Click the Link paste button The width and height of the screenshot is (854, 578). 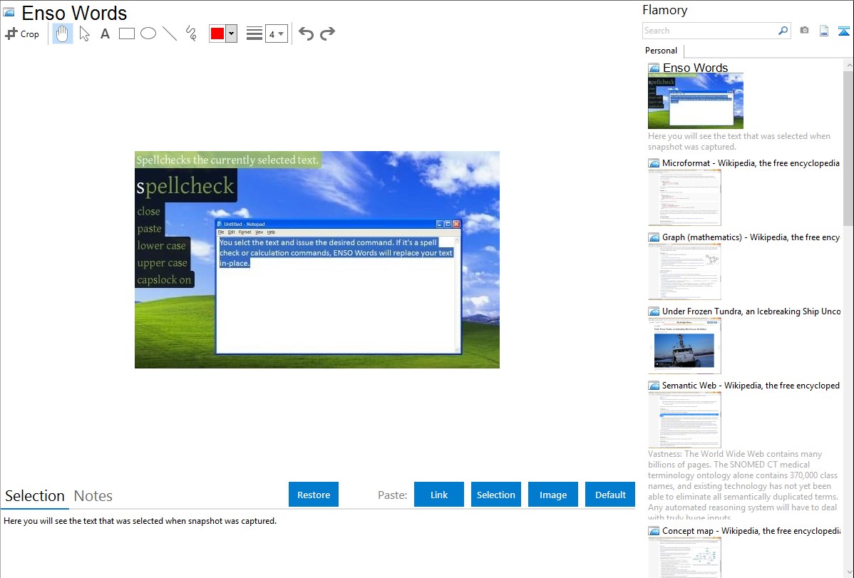point(439,495)
